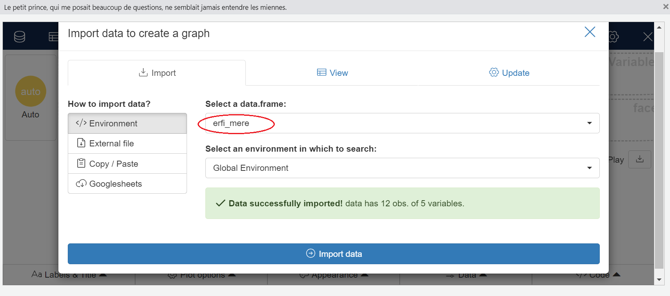Open the View tab
This screenshot has height=296, width=670.
point(333,73)
